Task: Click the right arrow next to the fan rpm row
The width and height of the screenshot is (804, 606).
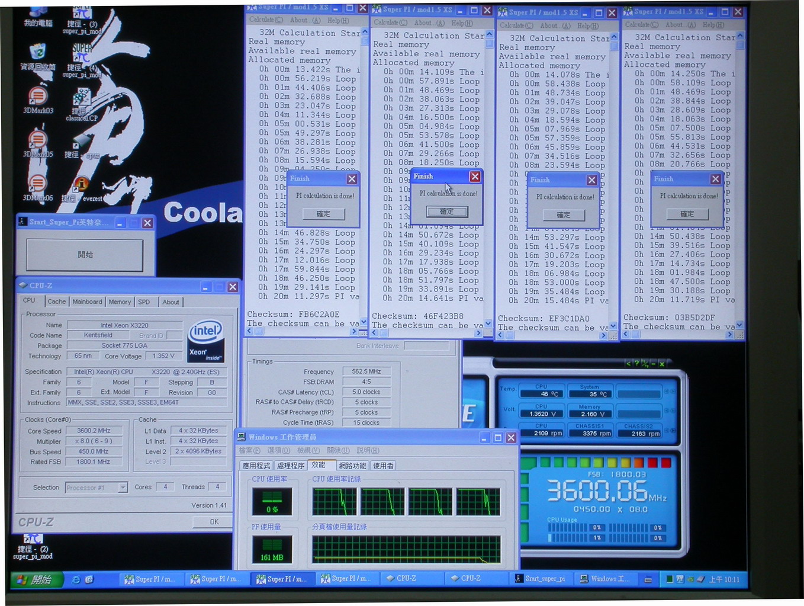Action: click(672, 431)
